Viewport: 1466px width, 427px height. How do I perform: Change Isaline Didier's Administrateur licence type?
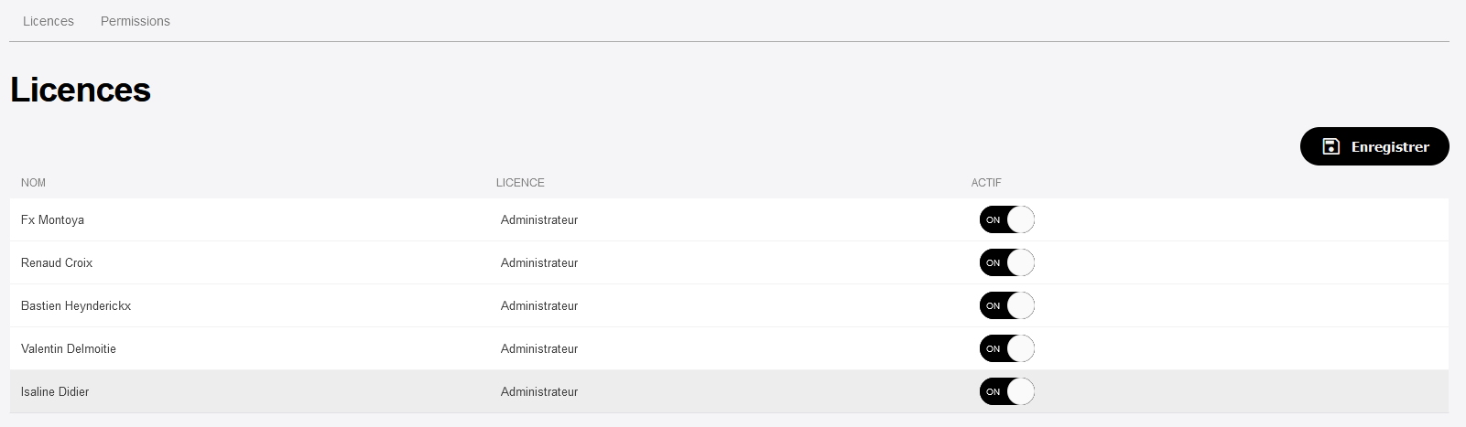point(539,391)
